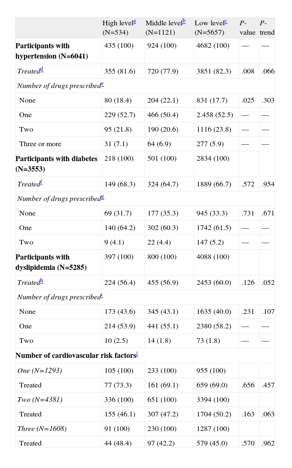Follow footnote e under hypertension drugs prescribed
292x468 pixels.
pos(102,84)
